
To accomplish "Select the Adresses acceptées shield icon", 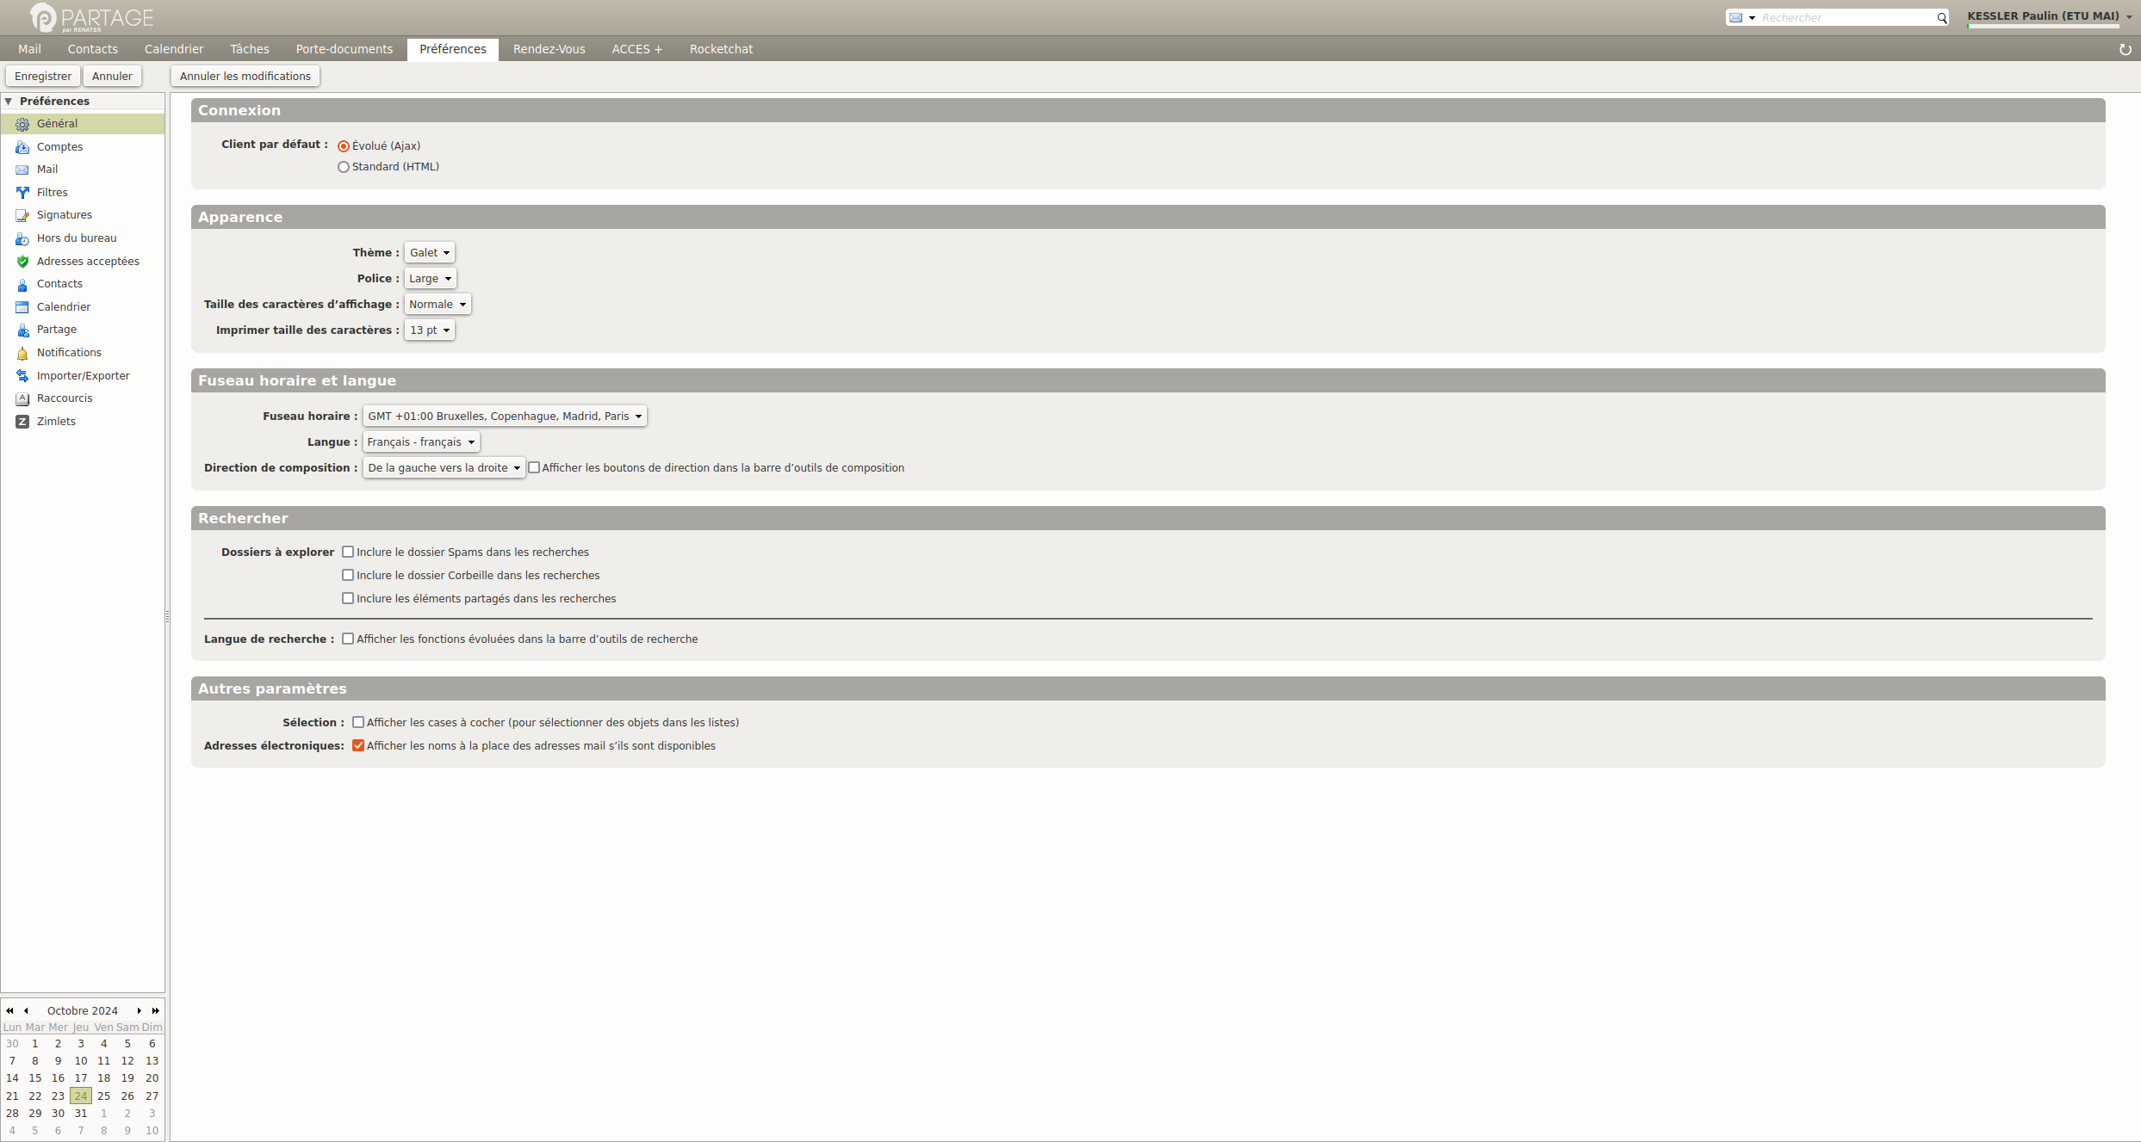I will click(x=22, y=262).
